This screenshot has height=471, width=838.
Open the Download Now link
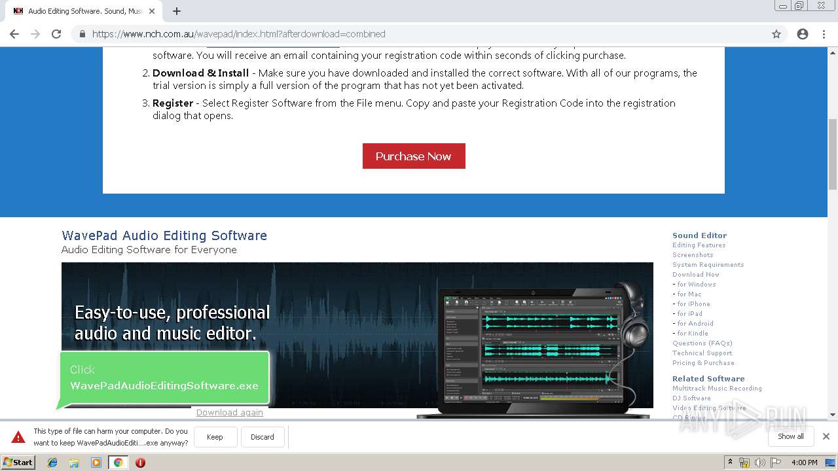pos(695,275)
